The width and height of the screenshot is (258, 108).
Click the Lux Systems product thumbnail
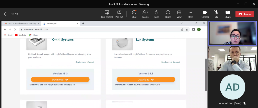pyautogui.click(x=122, y=44)
